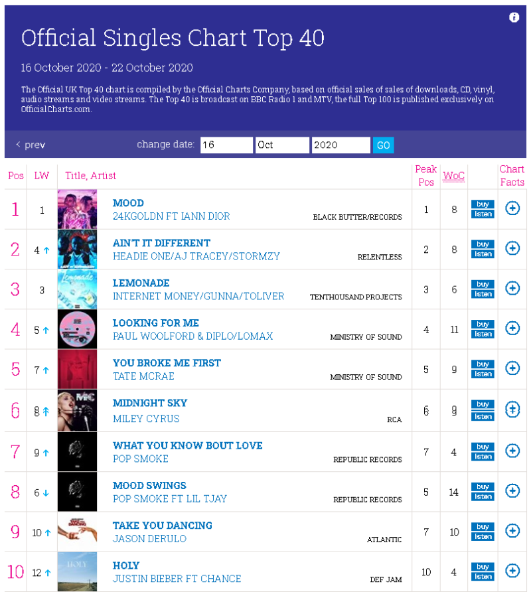Click buy/listen button for Holy

[x=482, y=571]
